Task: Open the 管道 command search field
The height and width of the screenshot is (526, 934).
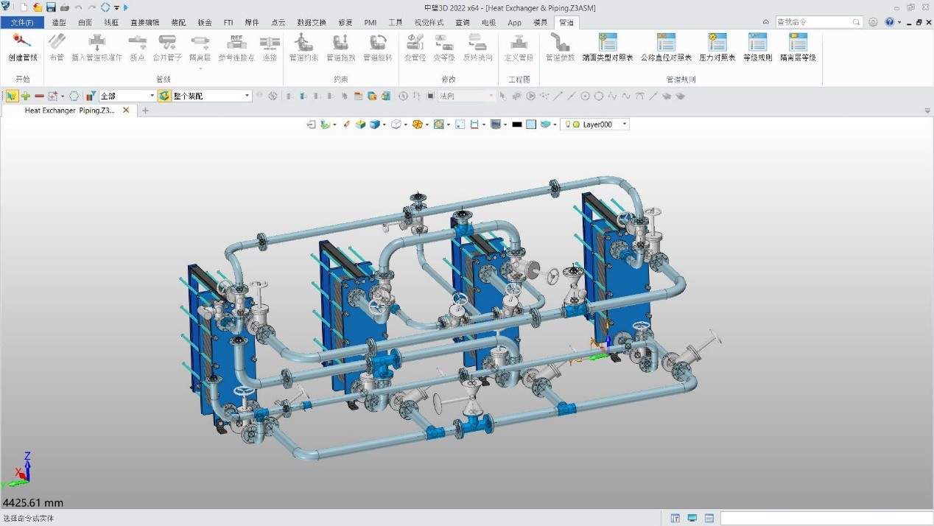Action: click(818, 21)
